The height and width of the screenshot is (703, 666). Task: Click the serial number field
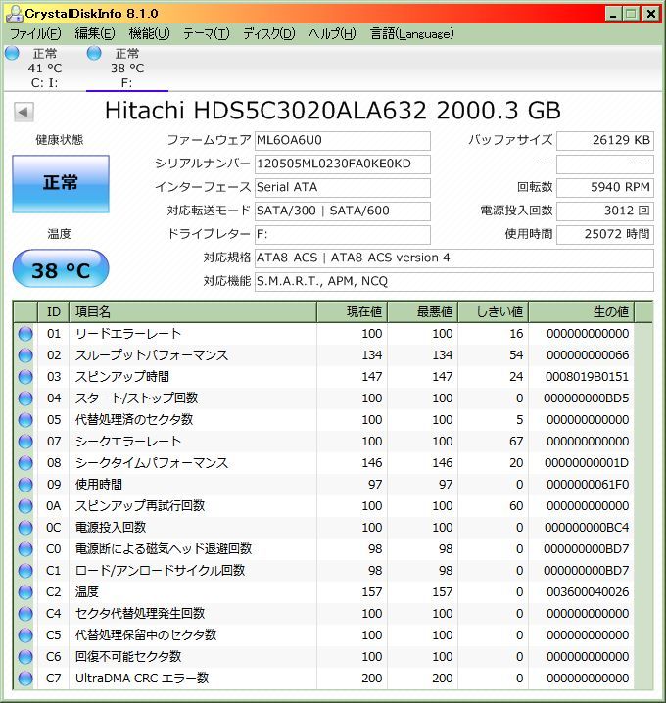pyautogui.click(x=343, y=164)
